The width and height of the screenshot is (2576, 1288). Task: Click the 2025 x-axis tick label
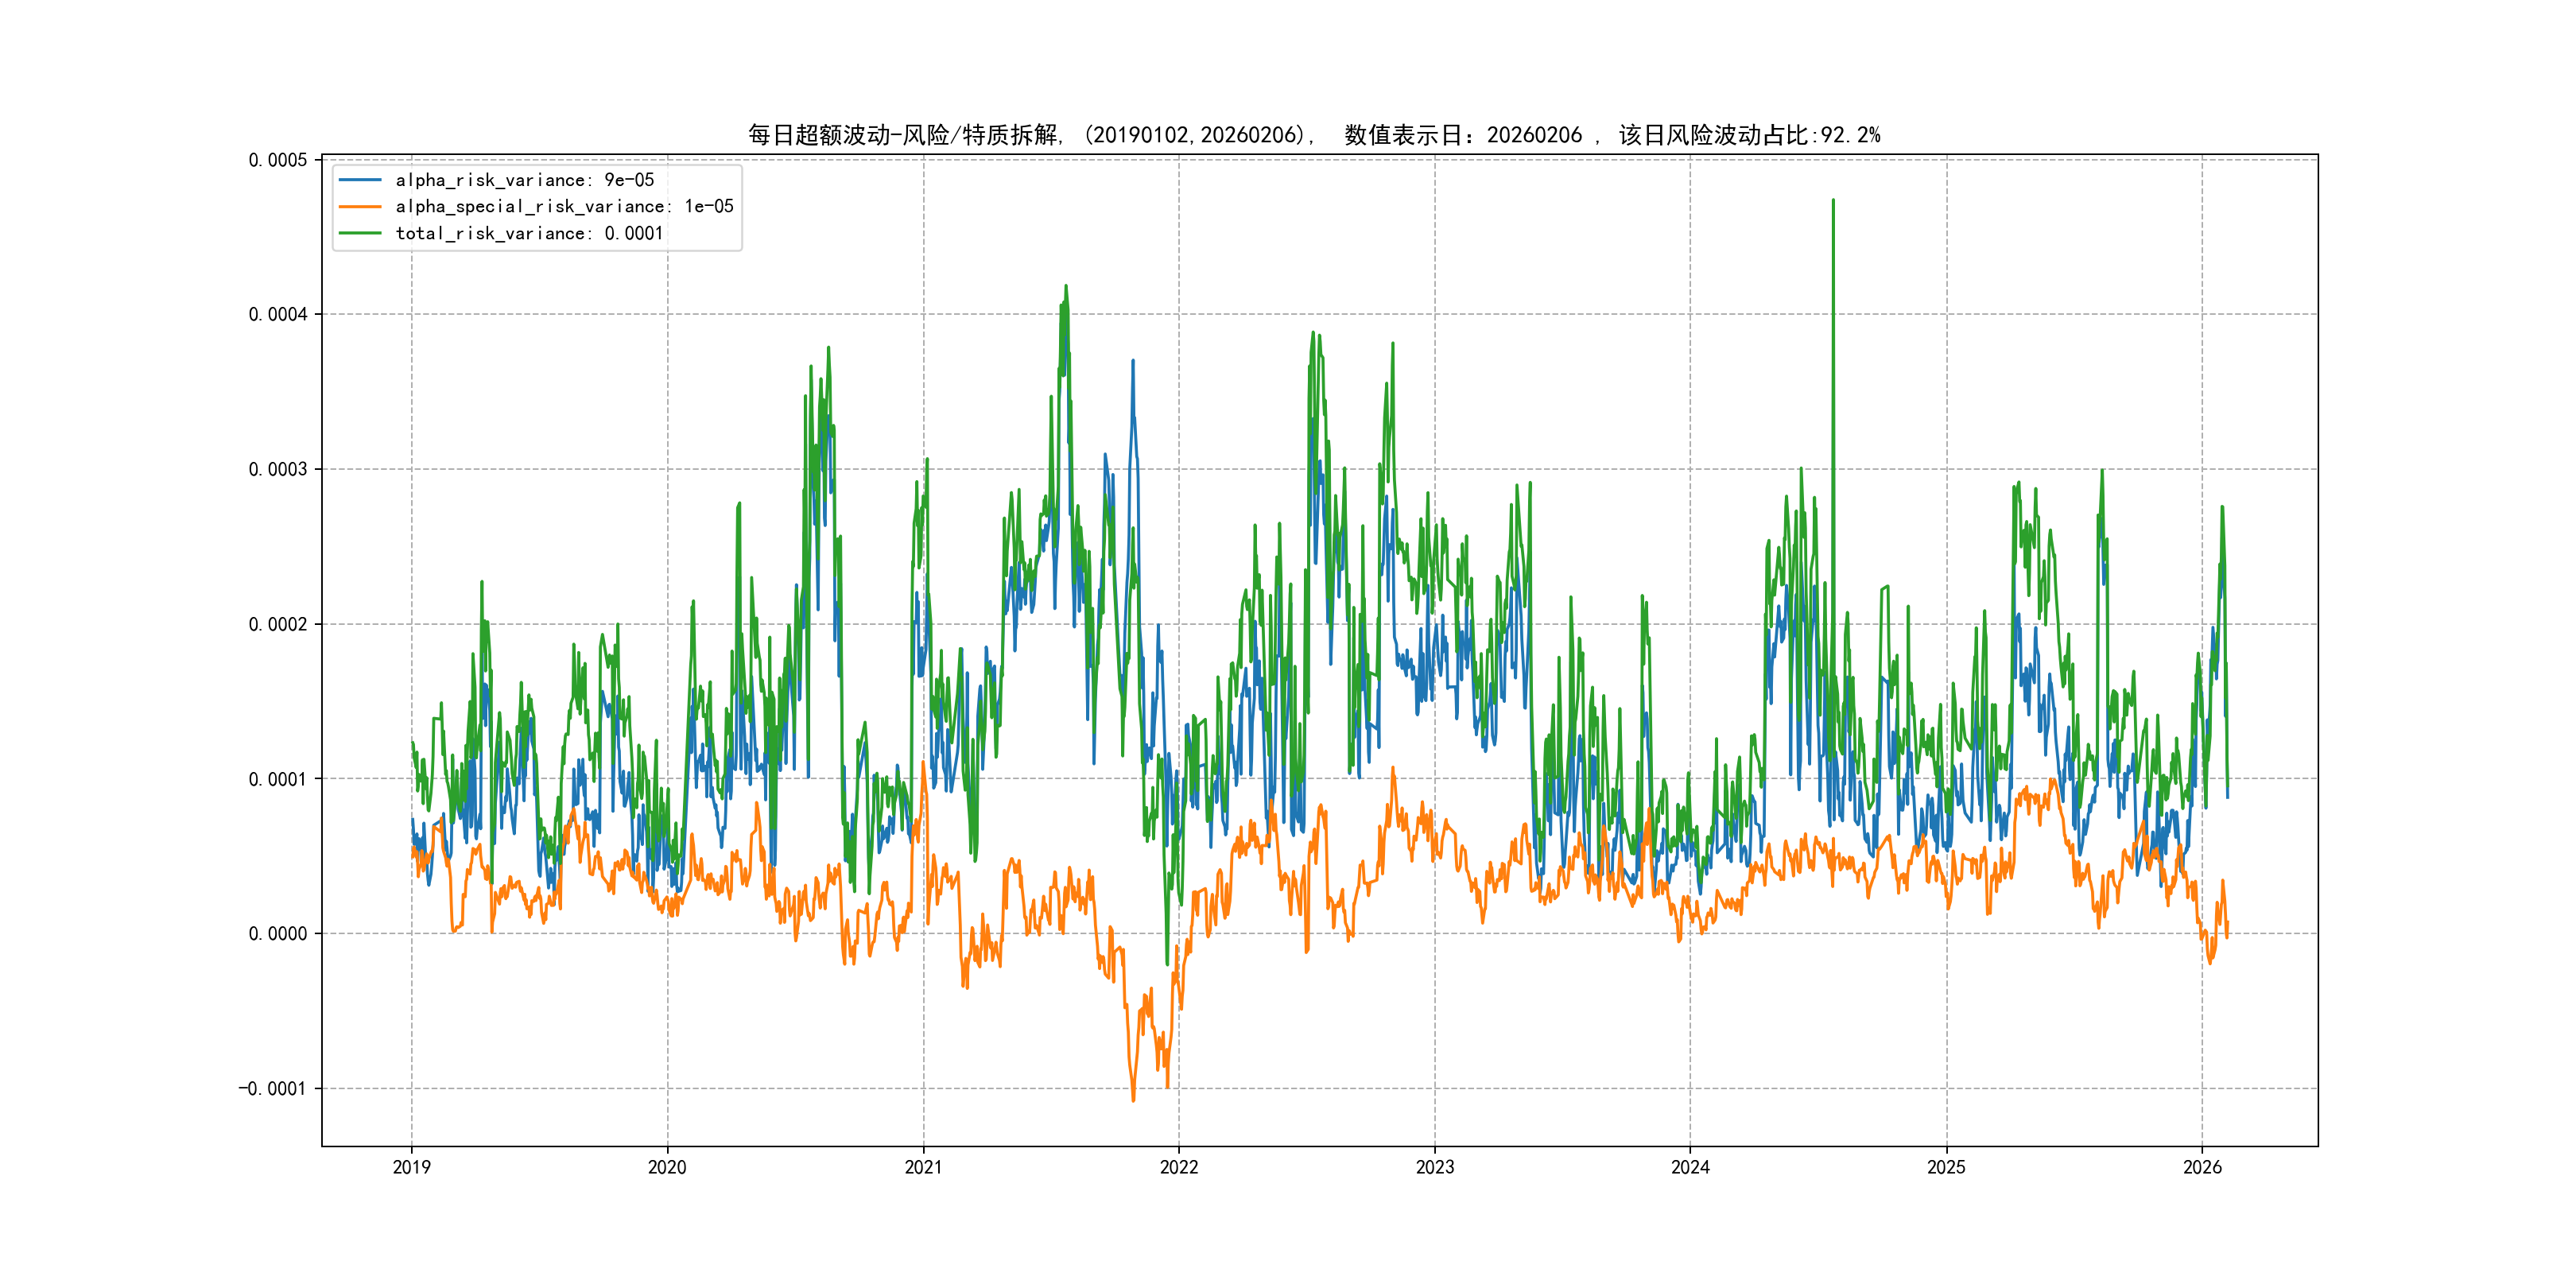[1946, 1167]
